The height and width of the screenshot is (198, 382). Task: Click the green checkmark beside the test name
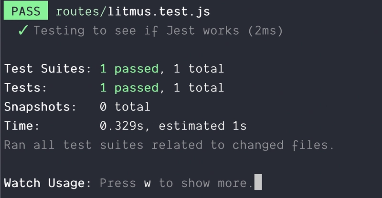click(x=22, y=31)
